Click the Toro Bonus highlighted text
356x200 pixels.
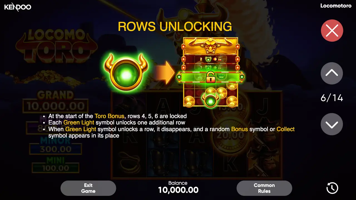(x=110, y=116)
